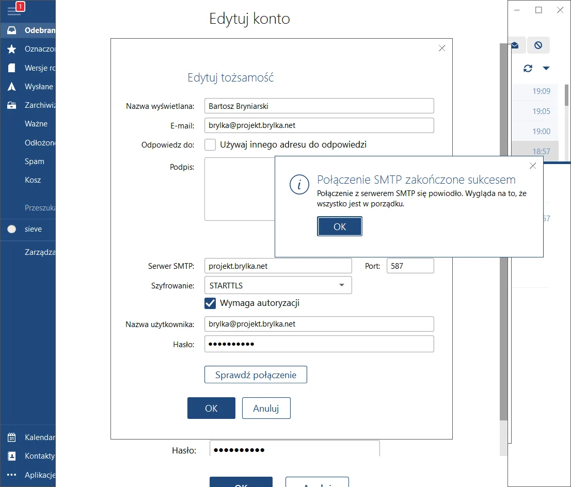Screen dimensions: 571x487
Task: Click the Odebrane inbox tray icon
Action: pos(12,30)
